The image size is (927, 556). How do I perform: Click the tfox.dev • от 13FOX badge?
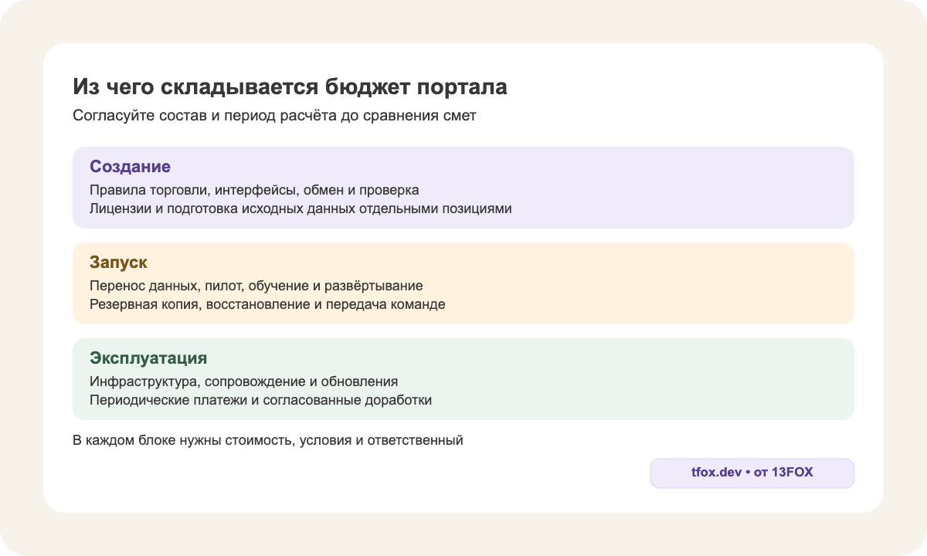[x=752, y=473]
